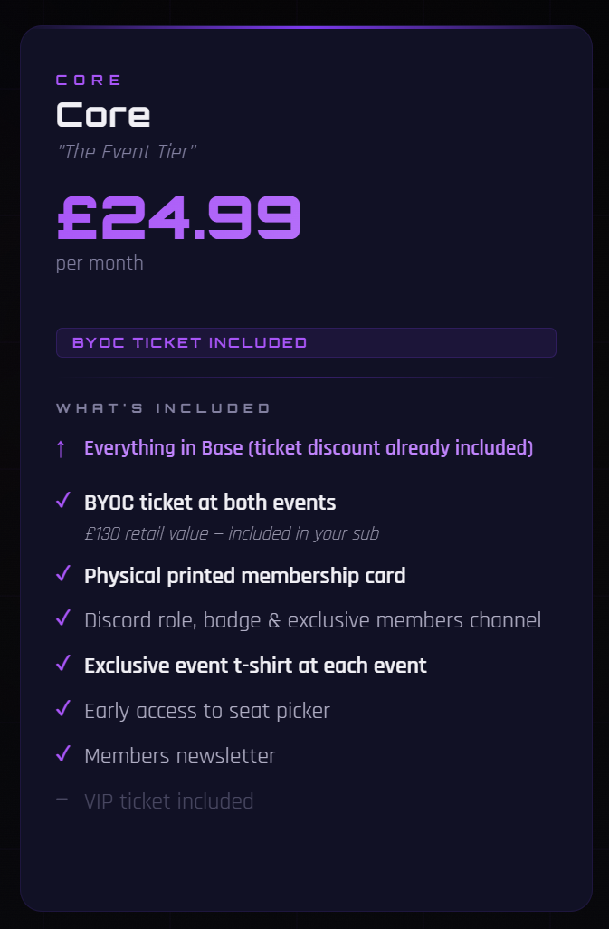Image resolution: width=609 pixels, height=929 pixels.
Task: Select the Everything in Base text link
Action: 309,448
